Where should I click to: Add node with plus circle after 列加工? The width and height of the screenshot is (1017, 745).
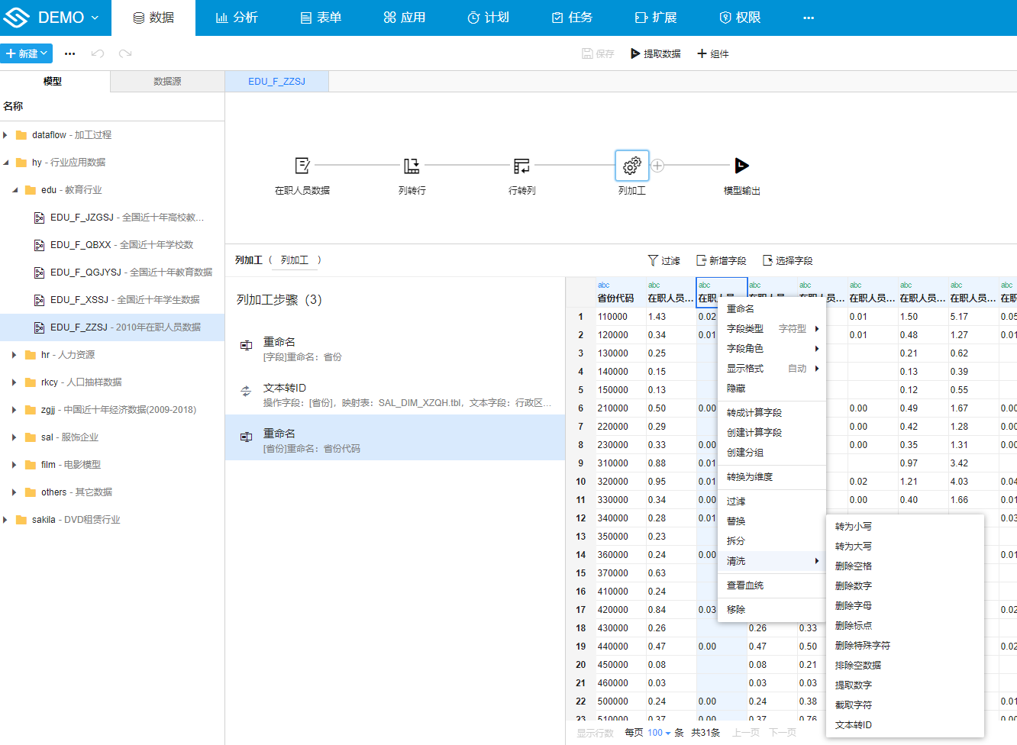[657, 166]
